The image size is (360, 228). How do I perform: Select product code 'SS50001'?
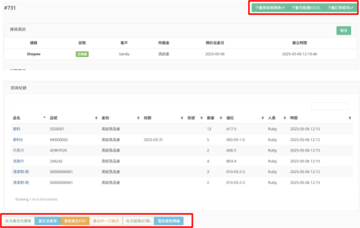click(57, 129)
